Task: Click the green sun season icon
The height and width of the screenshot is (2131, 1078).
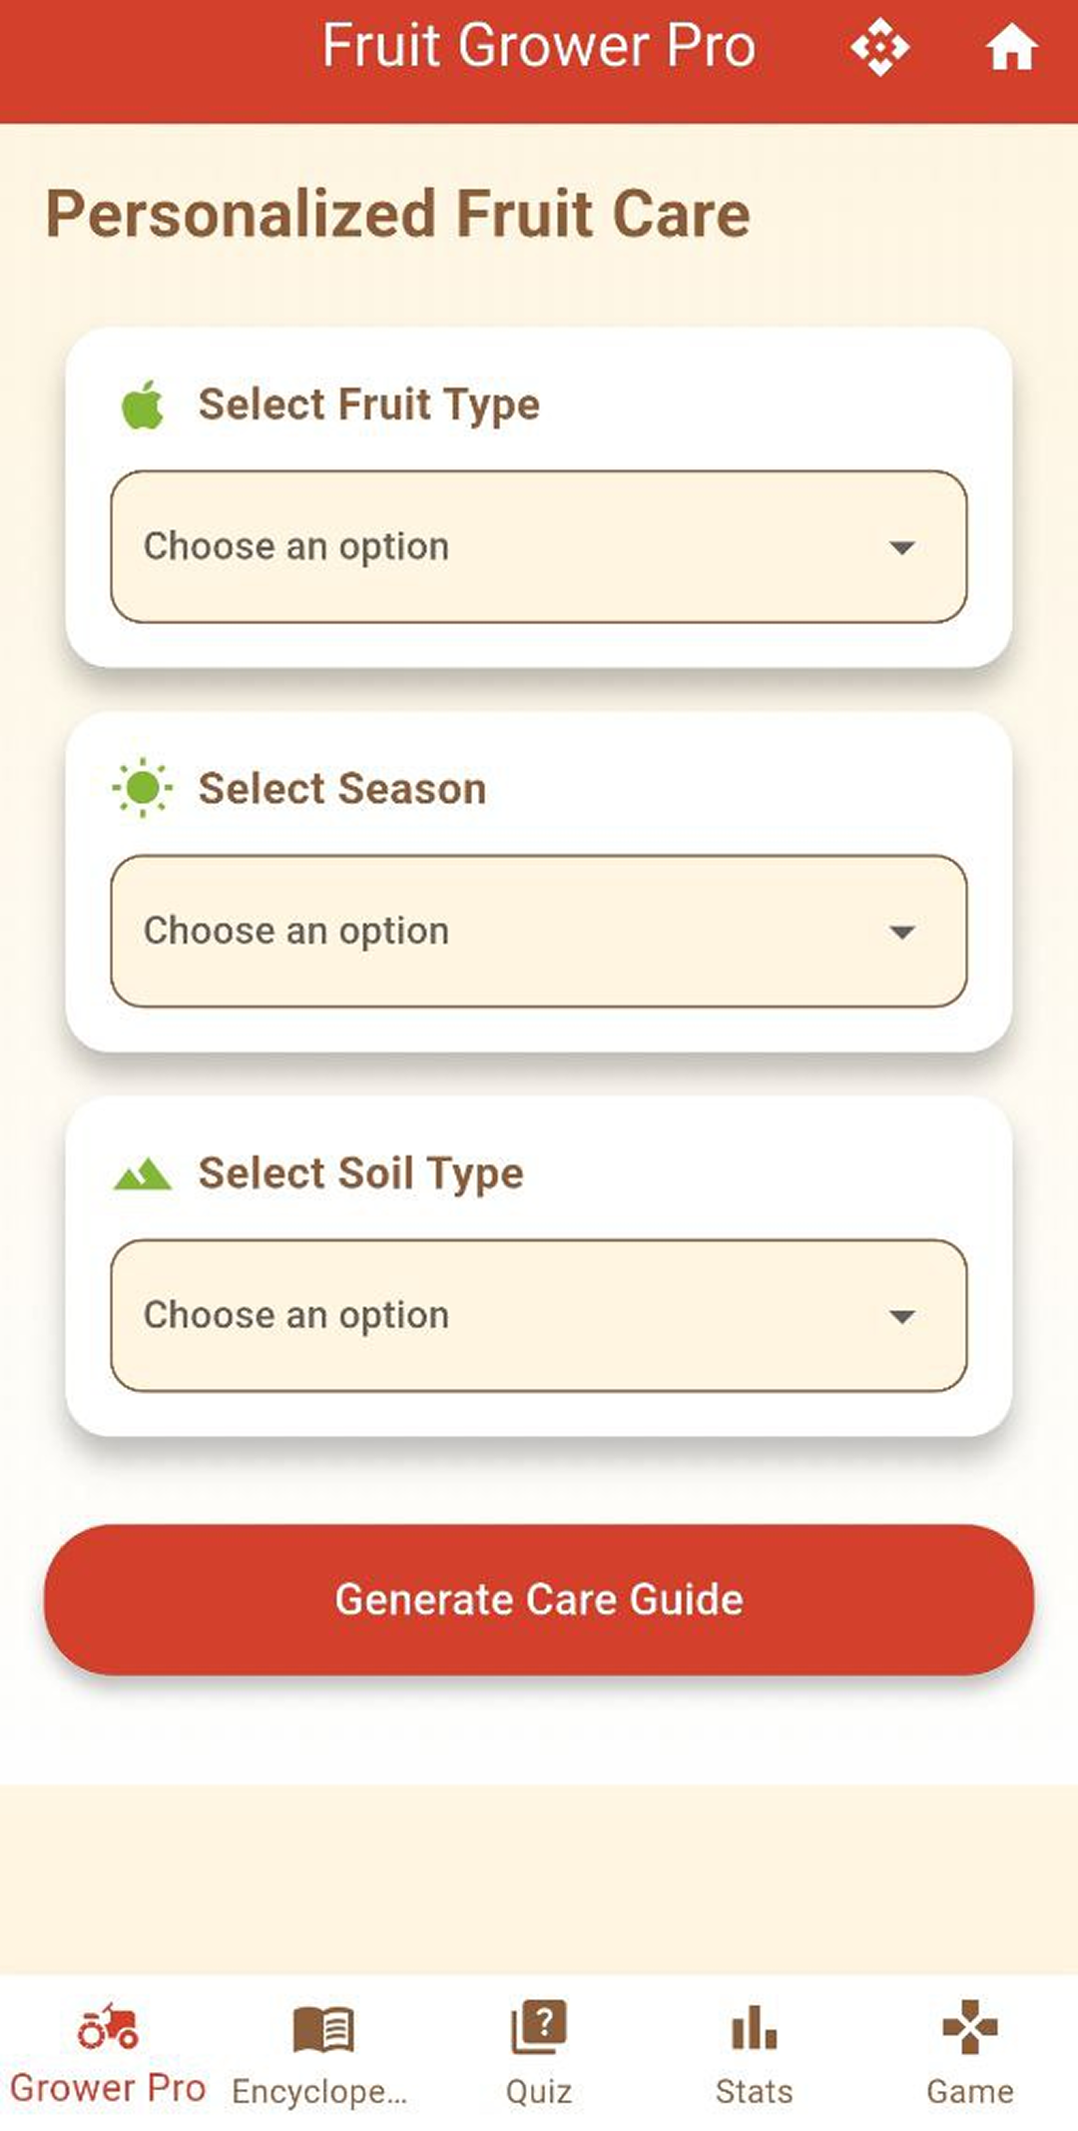Action: 143,788
